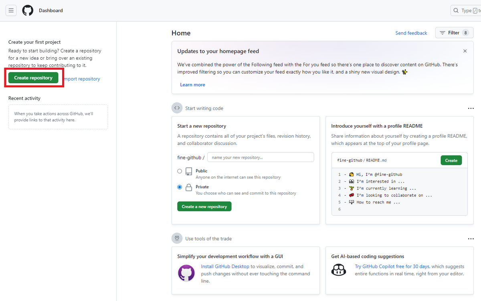481x301 pixels.
Task: Select the Private repository option
Action: [x=180, y=187]
